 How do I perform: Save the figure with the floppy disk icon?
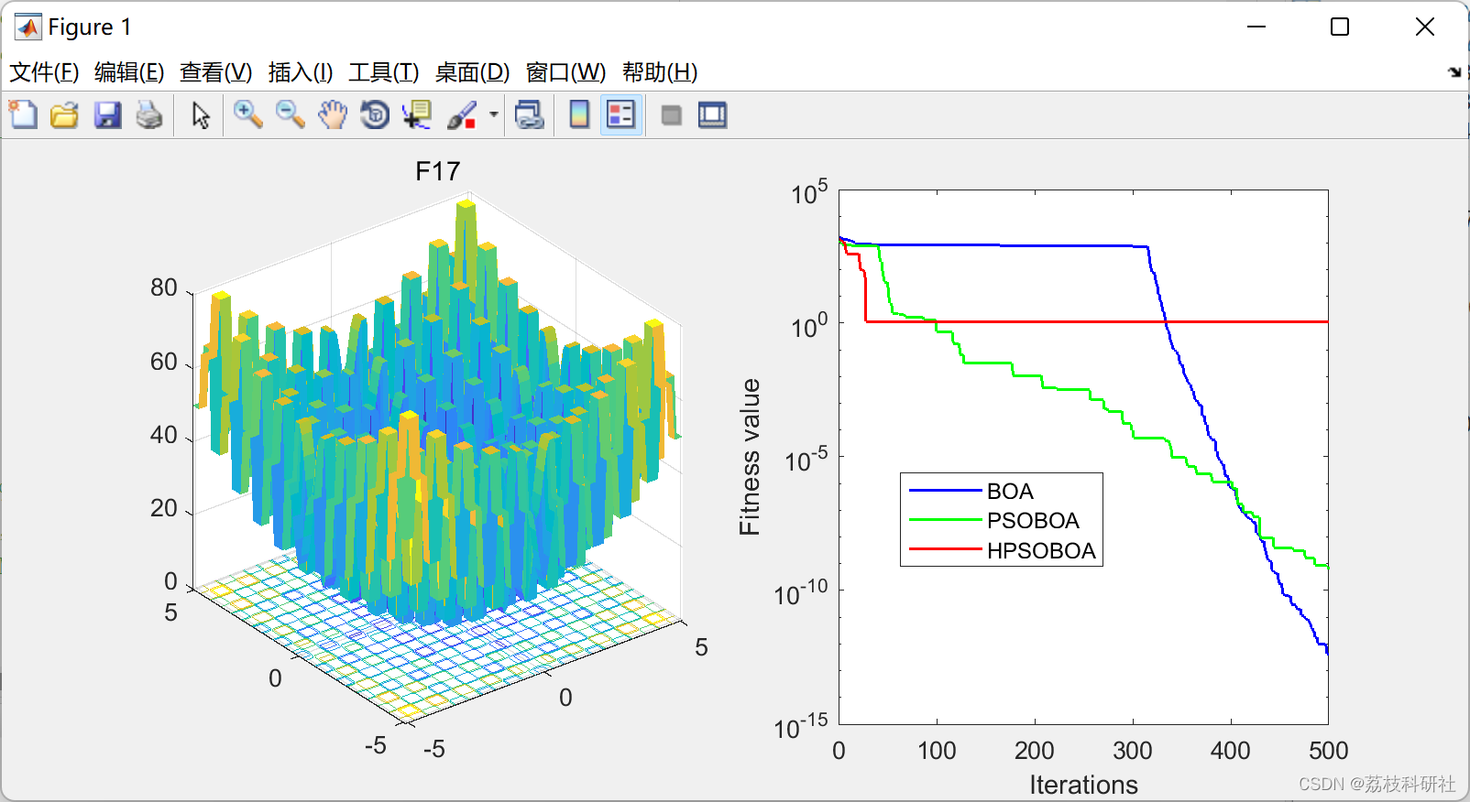tap(107, 115)
